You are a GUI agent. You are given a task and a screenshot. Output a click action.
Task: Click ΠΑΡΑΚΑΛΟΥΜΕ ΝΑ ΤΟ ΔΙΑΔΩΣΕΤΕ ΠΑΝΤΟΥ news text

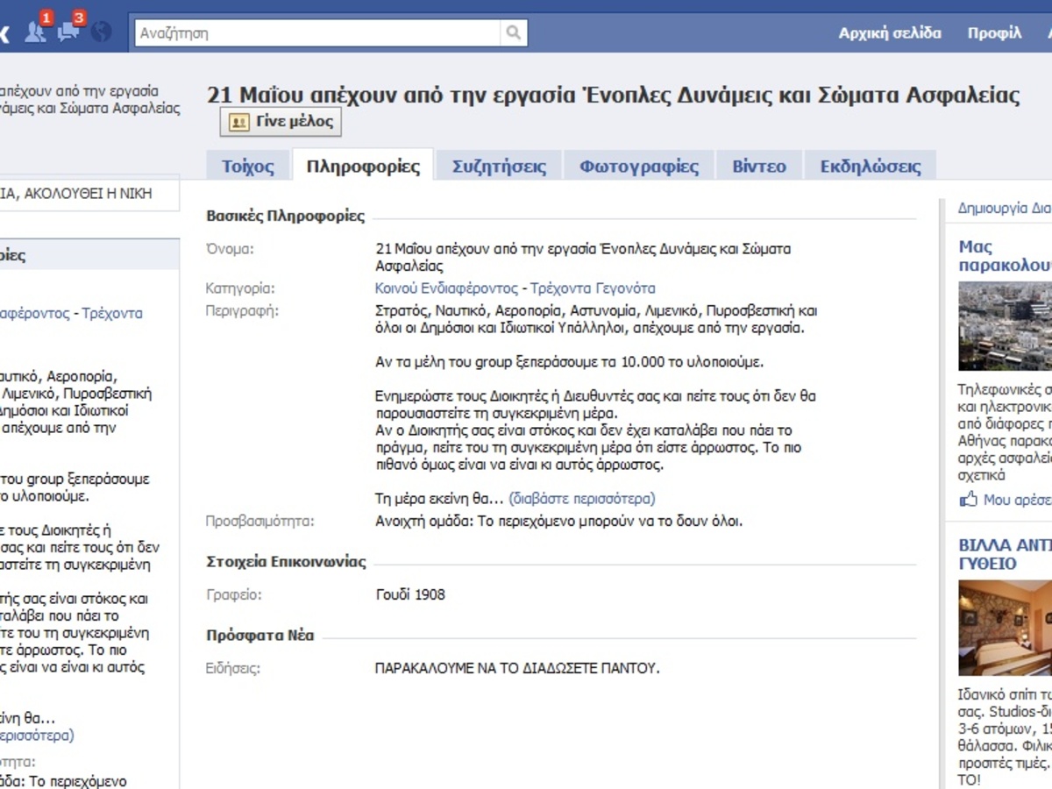coord(517,668)
